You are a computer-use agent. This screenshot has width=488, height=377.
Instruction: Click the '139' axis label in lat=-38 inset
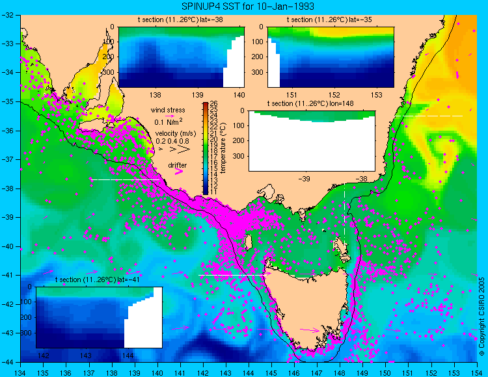pos(197,95)
